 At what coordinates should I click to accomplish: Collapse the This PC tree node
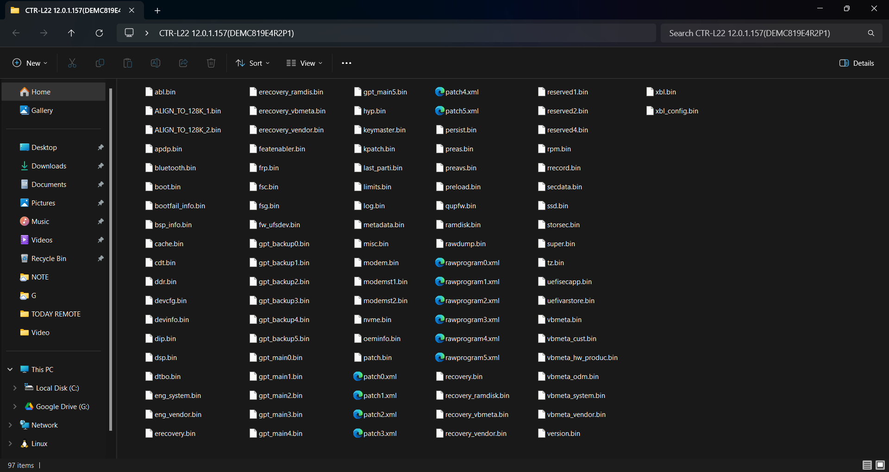point(10,369)
